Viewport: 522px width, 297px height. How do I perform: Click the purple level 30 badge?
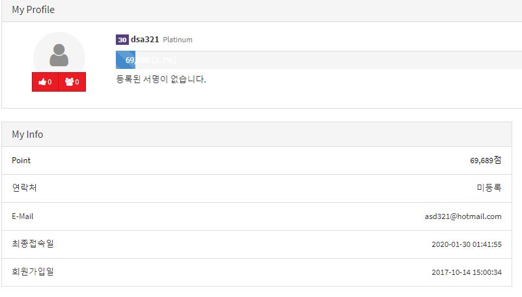[122, 40]
